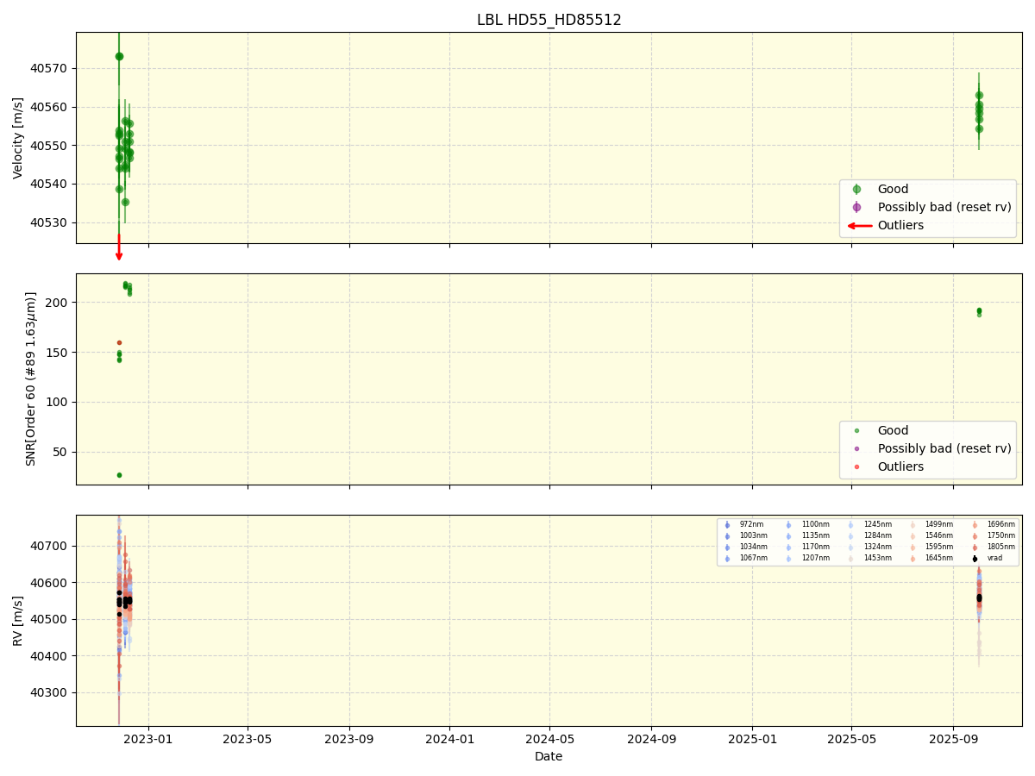1035x776 pixels.
Task: Click the RV [m/s] axis label
Action: click(x=18, y=621)
